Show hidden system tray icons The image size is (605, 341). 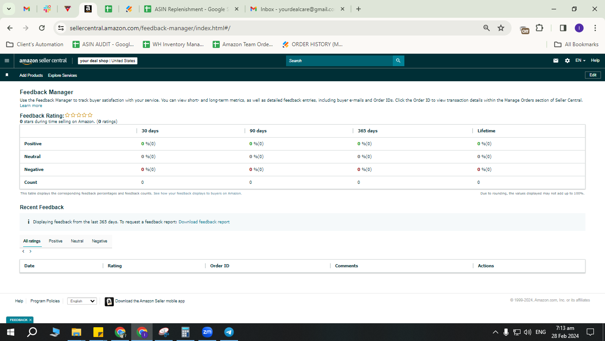495,332
